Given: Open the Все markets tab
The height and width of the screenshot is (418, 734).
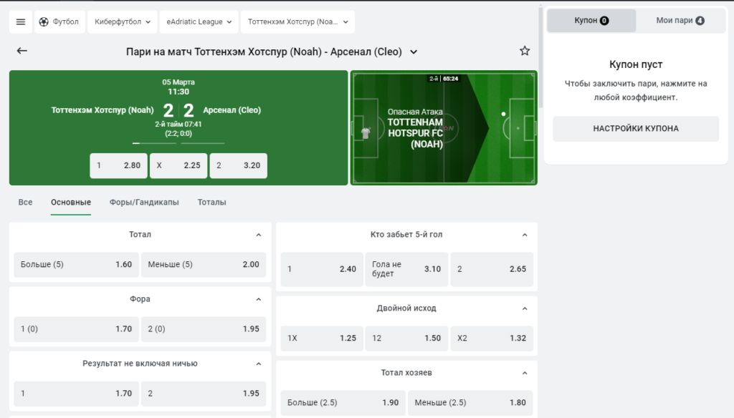Looking at the screenshot, I should pos(25,203).
